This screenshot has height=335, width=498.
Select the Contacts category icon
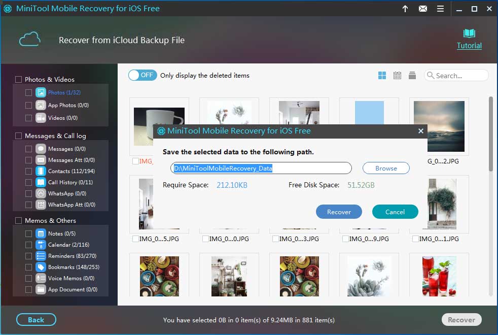(x=41, y=171)
